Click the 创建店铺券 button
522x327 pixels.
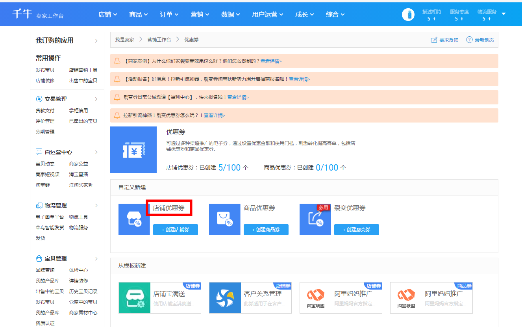(x=176, y=230)
